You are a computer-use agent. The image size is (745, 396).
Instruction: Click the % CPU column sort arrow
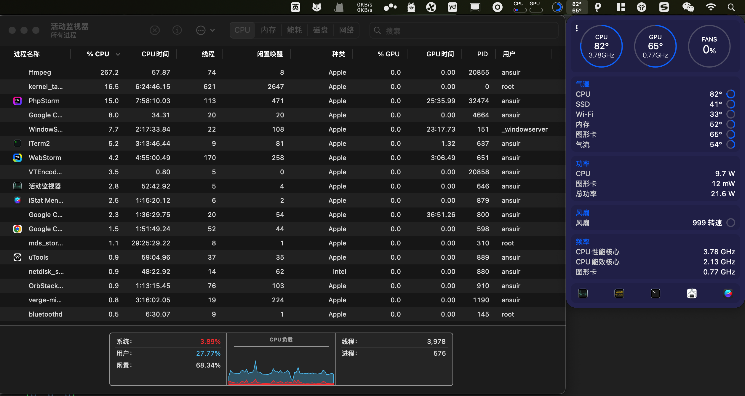click(x=118, y=54)
